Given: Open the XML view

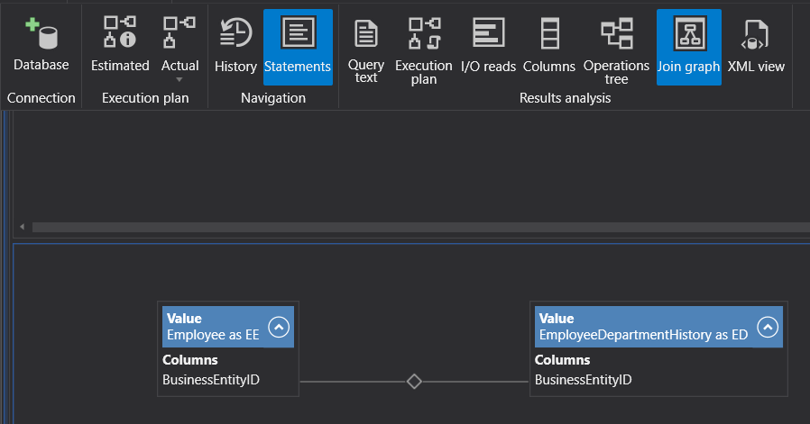Looking at the screenshot, I should 756,43.
